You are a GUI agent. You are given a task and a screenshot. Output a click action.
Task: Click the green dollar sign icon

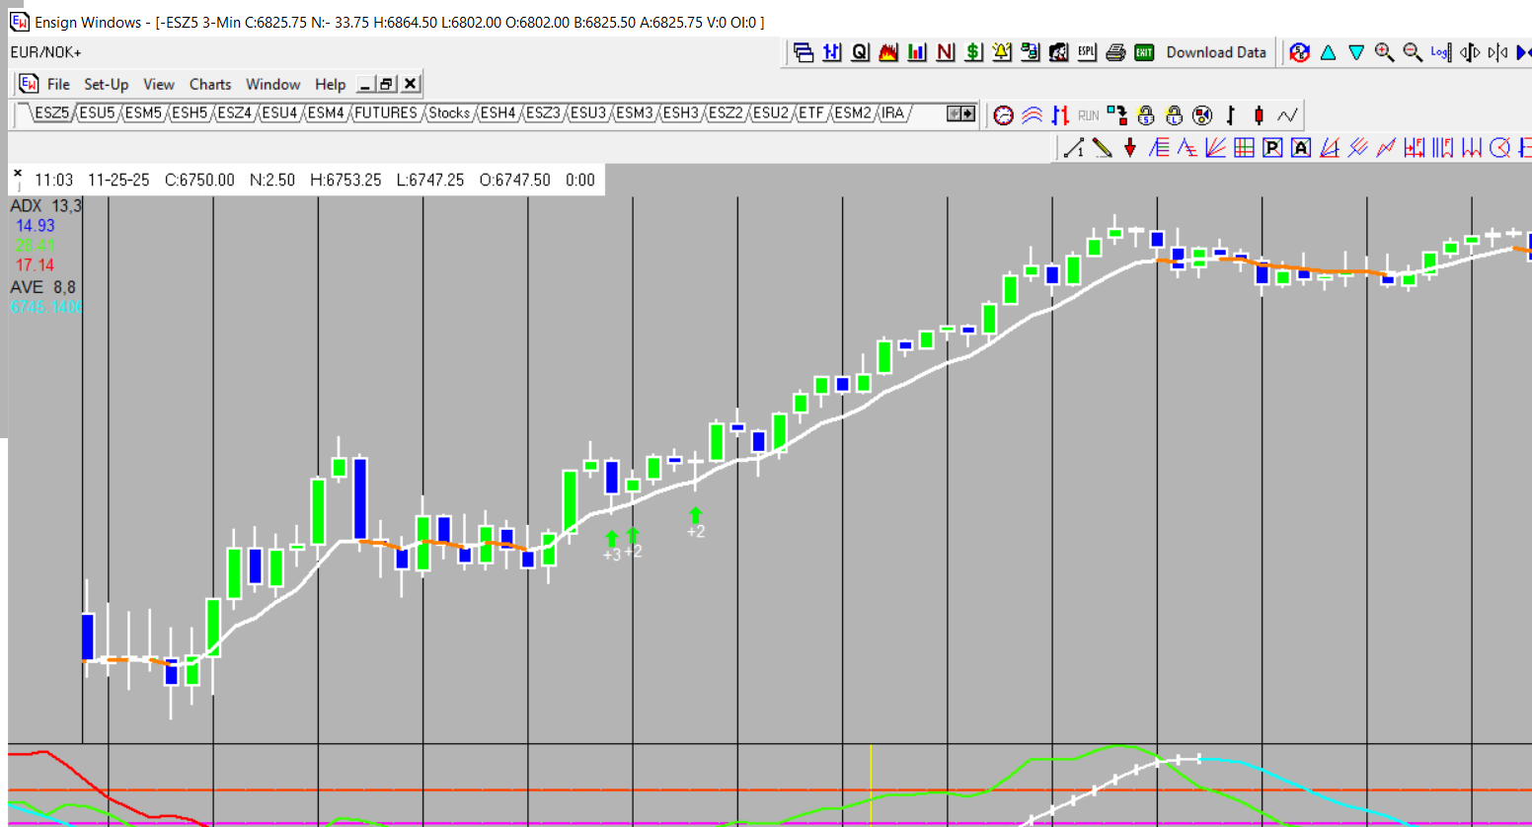(973, 52)
